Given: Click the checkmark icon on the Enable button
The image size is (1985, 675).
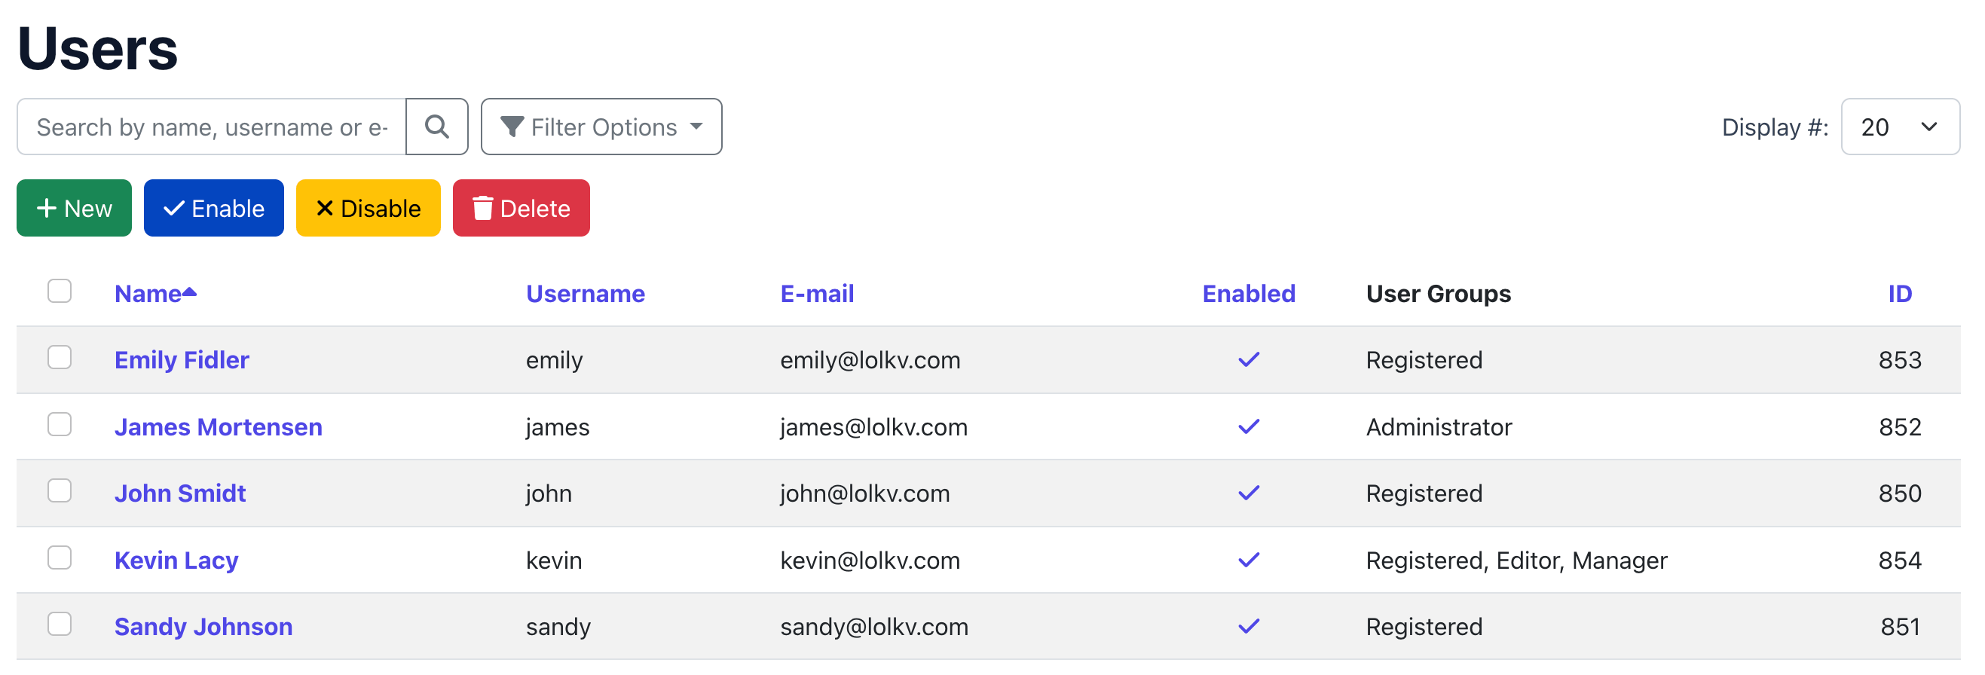Looking at the screenshot, I should click(x=174, y=207).
